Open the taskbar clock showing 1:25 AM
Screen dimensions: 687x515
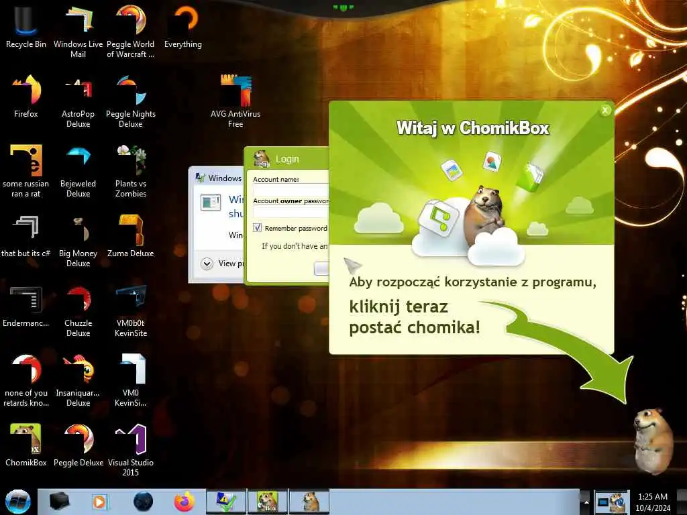coord(653,502)
